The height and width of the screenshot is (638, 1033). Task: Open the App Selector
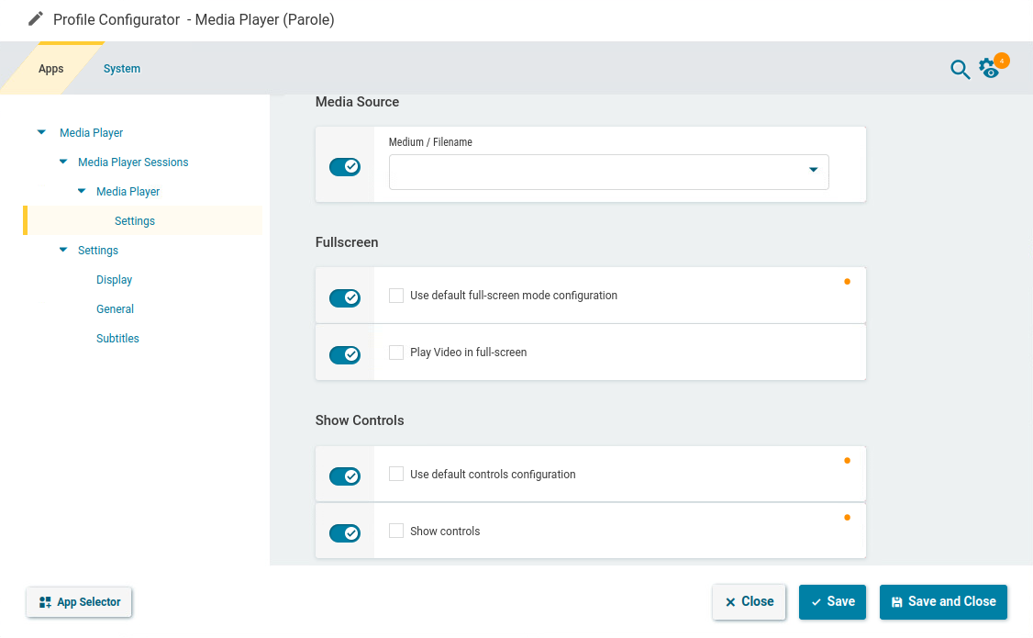pos(80,602)
